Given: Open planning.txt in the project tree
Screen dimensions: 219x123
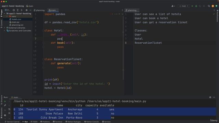Looking at the screenshot, I should click(x=17, y=25).
